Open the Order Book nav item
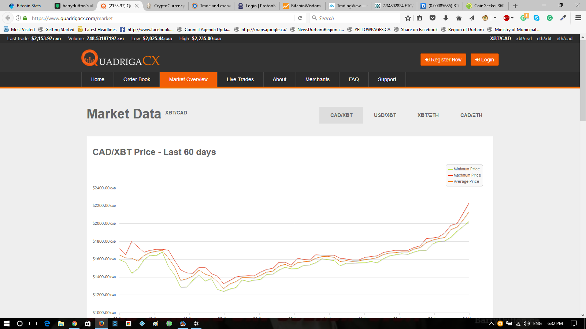586x329 pixels. [x=137, y=79]
